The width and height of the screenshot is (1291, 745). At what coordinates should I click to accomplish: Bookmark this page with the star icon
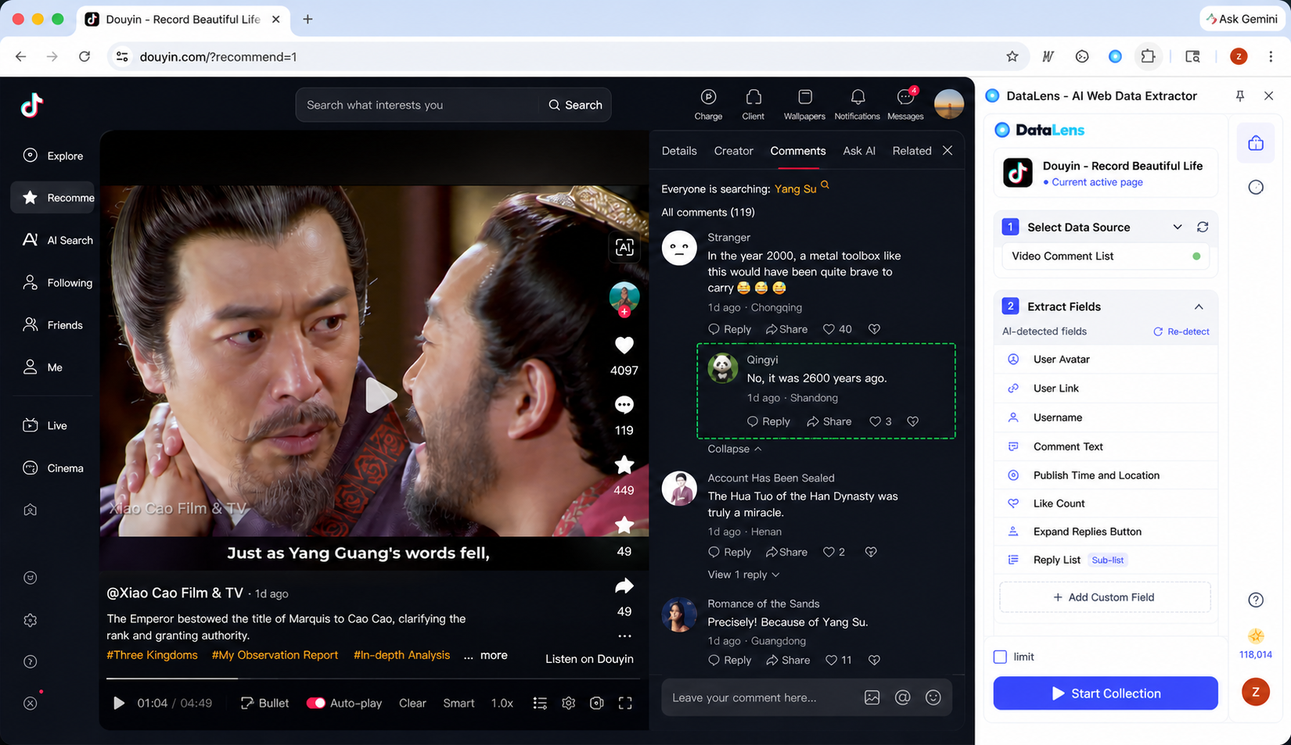1012,56
